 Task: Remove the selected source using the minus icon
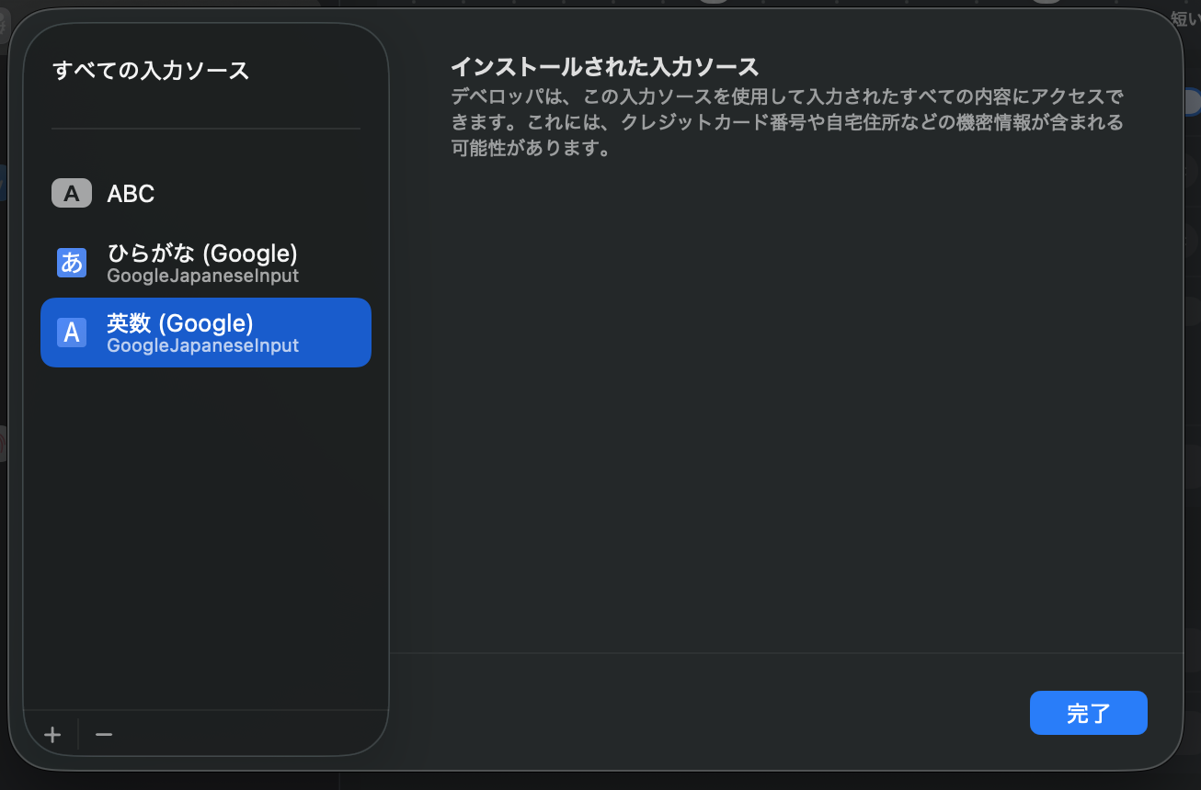point(103,733)
